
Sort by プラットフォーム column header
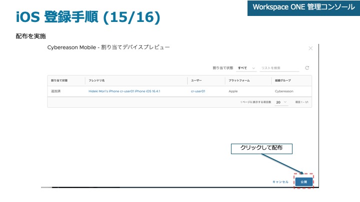(x=239, y=81)
